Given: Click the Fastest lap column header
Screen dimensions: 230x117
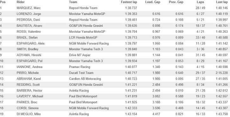Looking at the screenshot, I should (129, 2).
